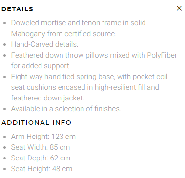Screen dimensions: 185x178
Task: Click the 'for added support' line
Action: [x=41, y=66]
